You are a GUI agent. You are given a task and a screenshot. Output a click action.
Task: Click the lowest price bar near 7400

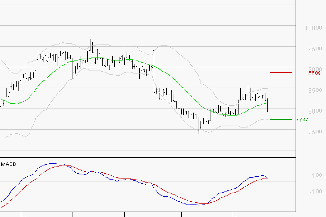click(199, 126)
